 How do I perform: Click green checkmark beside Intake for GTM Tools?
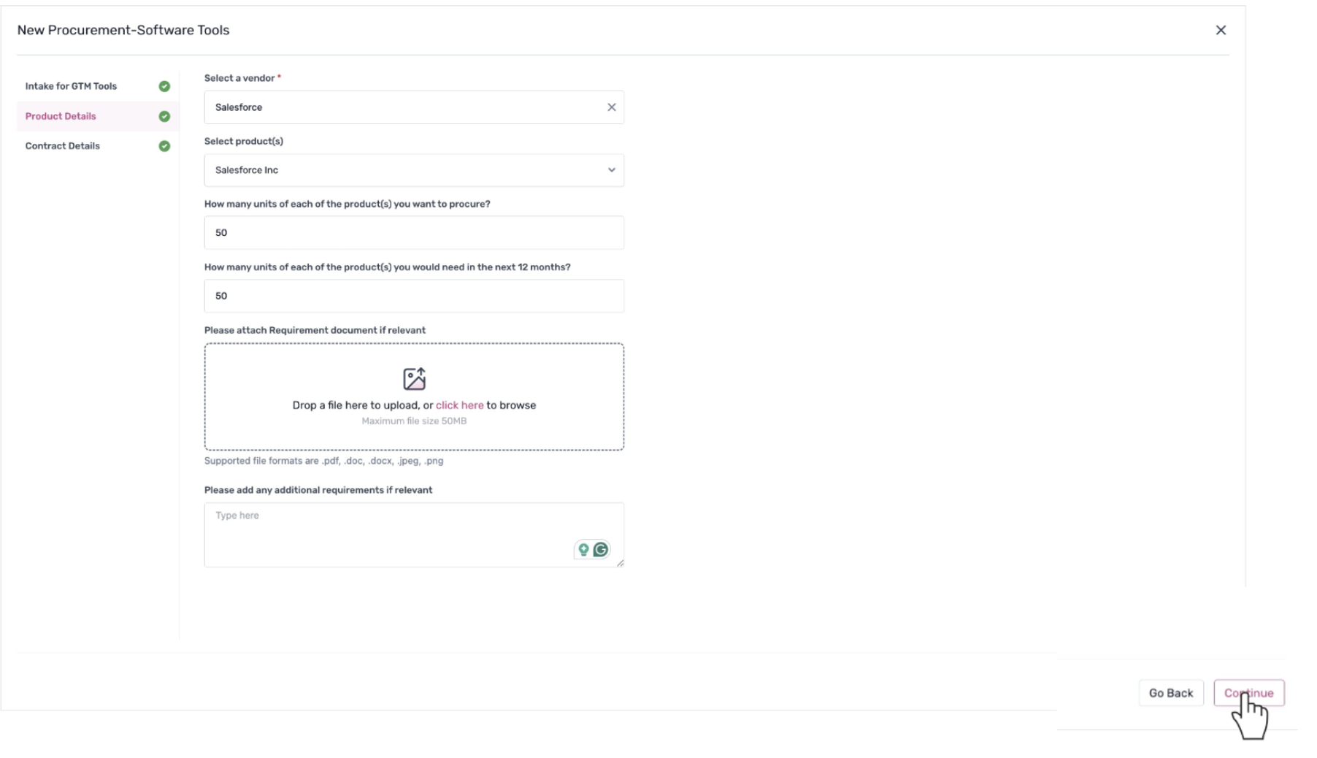[164, 86]
